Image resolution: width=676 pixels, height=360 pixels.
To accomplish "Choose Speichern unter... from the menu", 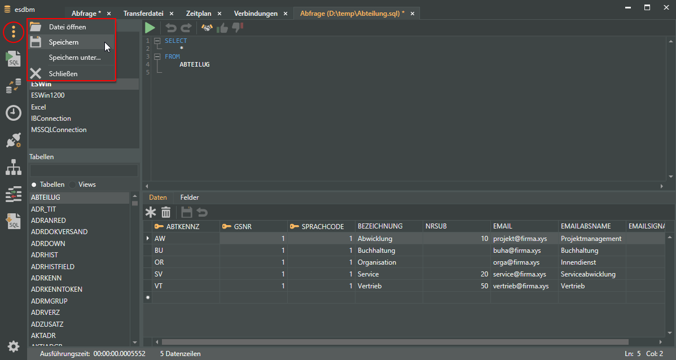I will [x=72, y=58].
